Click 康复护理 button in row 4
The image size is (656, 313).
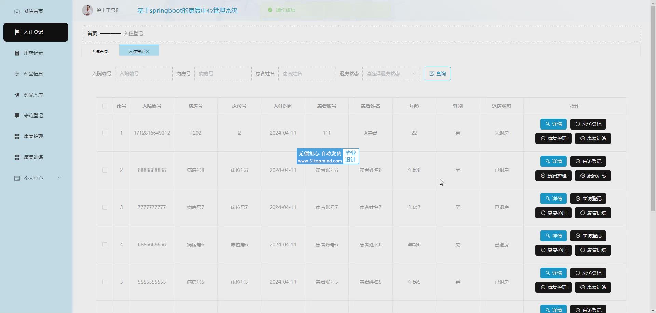(553, 250)
